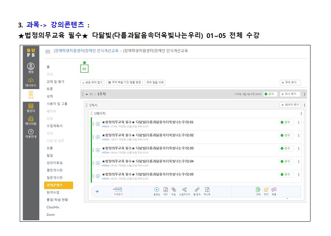
Task: Click the 웹 링크 icon
Action: coord(197,190)
